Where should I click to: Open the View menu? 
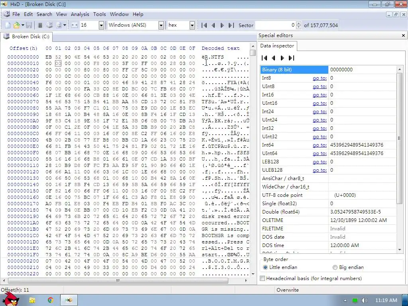pyautogui.click(x=61, y=14)
